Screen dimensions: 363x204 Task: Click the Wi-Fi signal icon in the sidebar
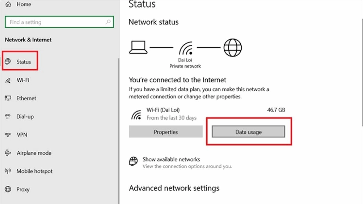point(8,80)
